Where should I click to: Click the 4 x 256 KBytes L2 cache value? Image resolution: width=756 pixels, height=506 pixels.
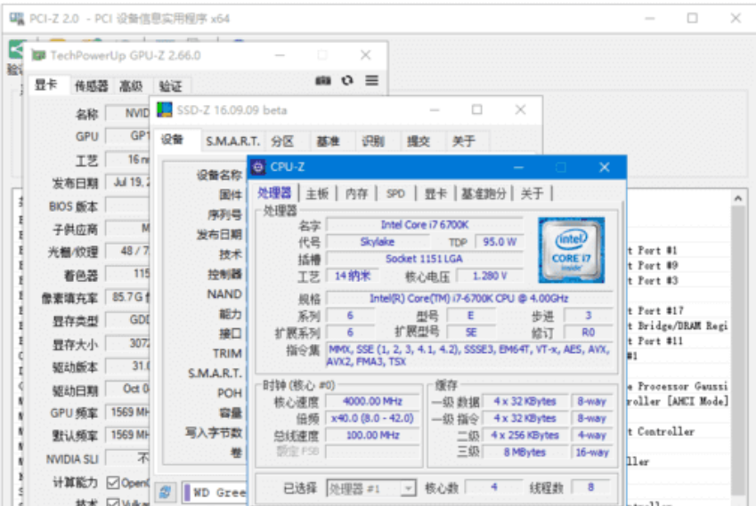tap(525, 435)
